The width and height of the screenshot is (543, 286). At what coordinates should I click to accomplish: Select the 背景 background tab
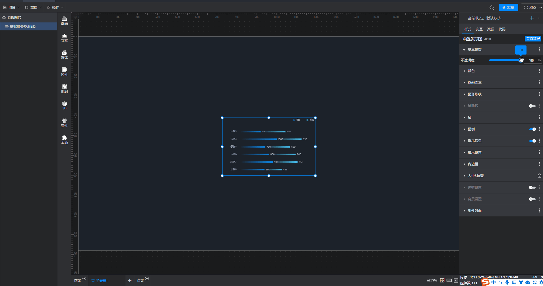[141, 281]
